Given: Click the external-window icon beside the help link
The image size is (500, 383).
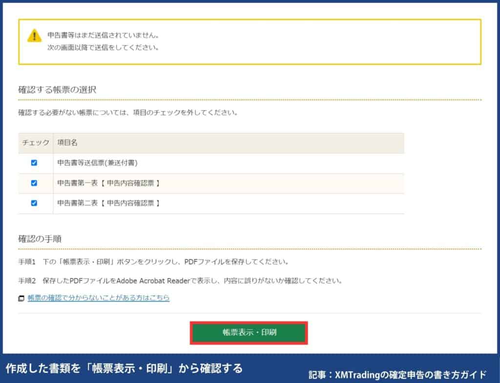Looking at the screenshot, I should [21, 298].
